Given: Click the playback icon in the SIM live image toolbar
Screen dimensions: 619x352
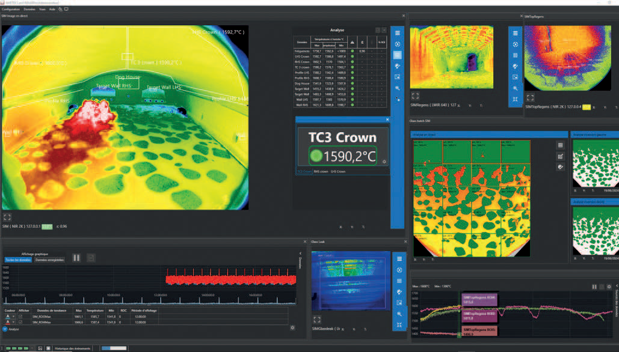Looking at the screenshot, I should [x=398, y=44].
